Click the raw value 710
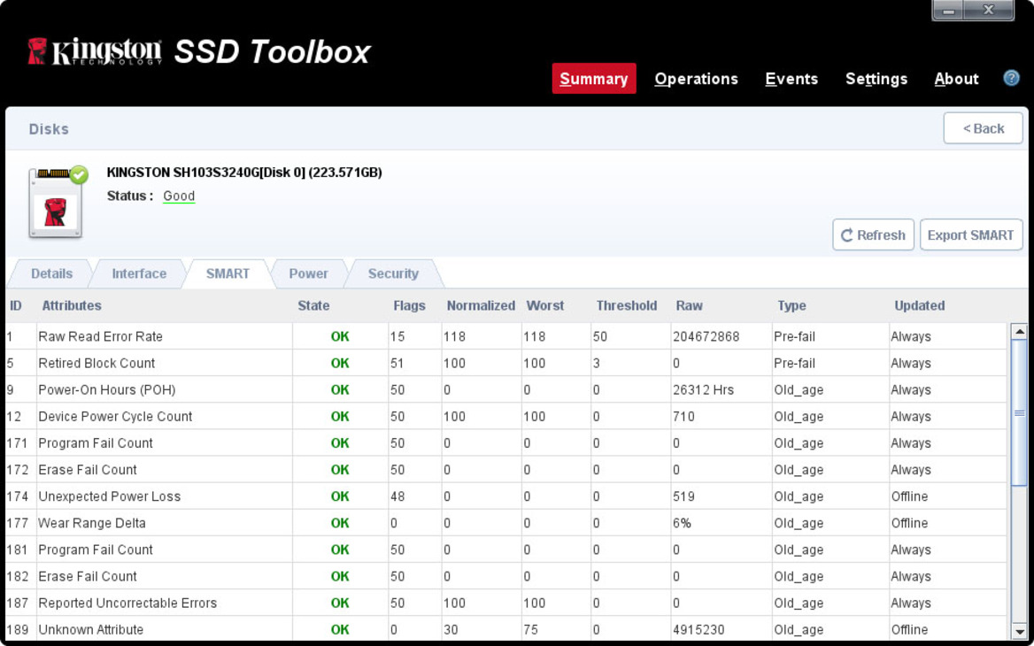This screenshot has width=1034, height=646. [683, 417]
